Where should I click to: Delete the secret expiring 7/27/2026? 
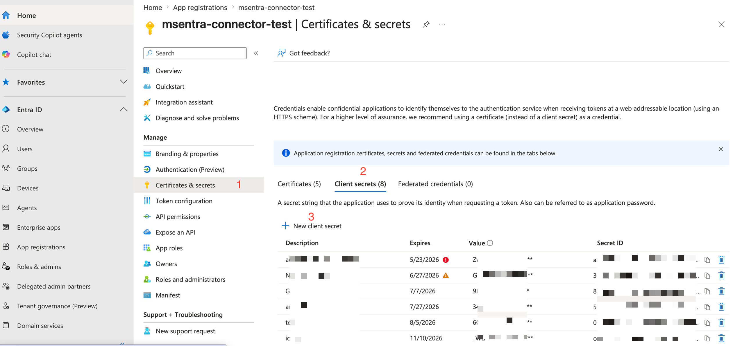(x=721, y=307)
